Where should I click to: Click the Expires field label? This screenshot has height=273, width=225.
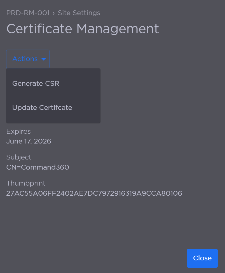18,131
